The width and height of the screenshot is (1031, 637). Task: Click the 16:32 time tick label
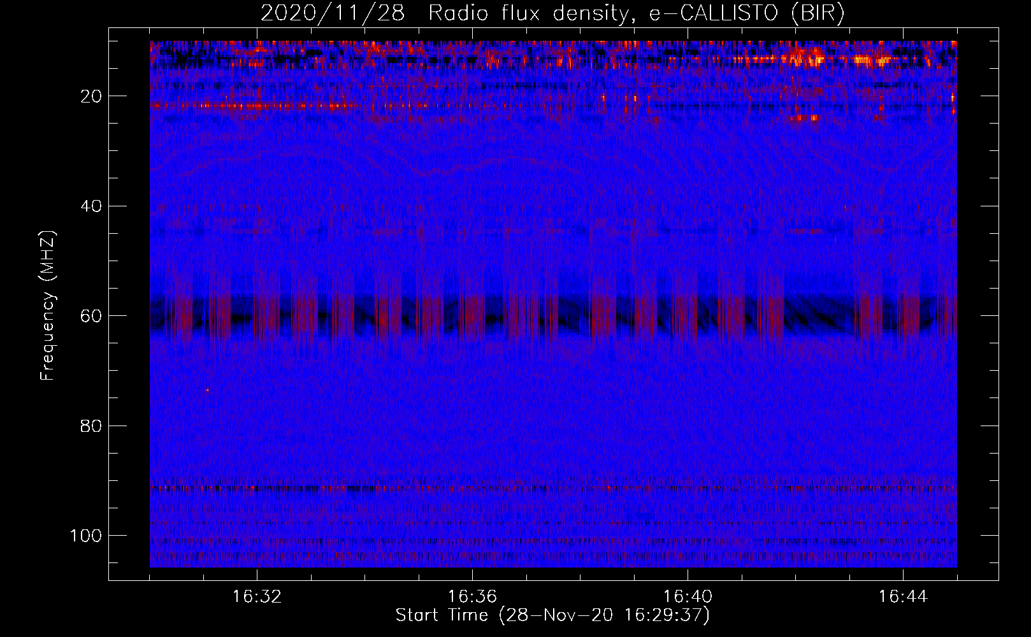tap(257, 597)
